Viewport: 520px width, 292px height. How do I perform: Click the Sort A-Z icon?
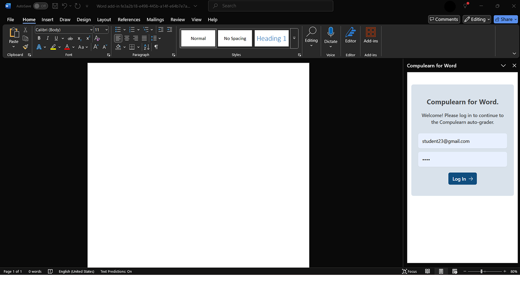coord(147,47)
